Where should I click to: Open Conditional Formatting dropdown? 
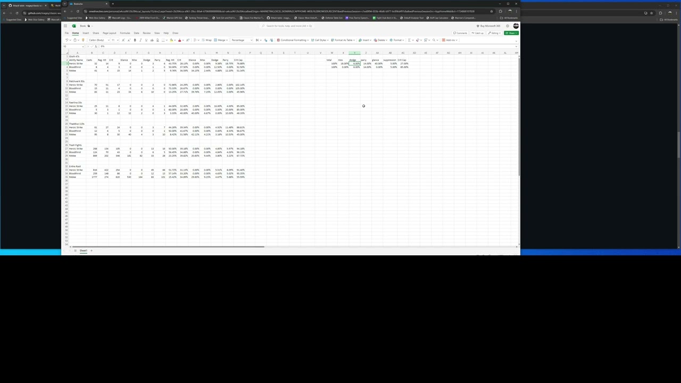coord(293,40)
